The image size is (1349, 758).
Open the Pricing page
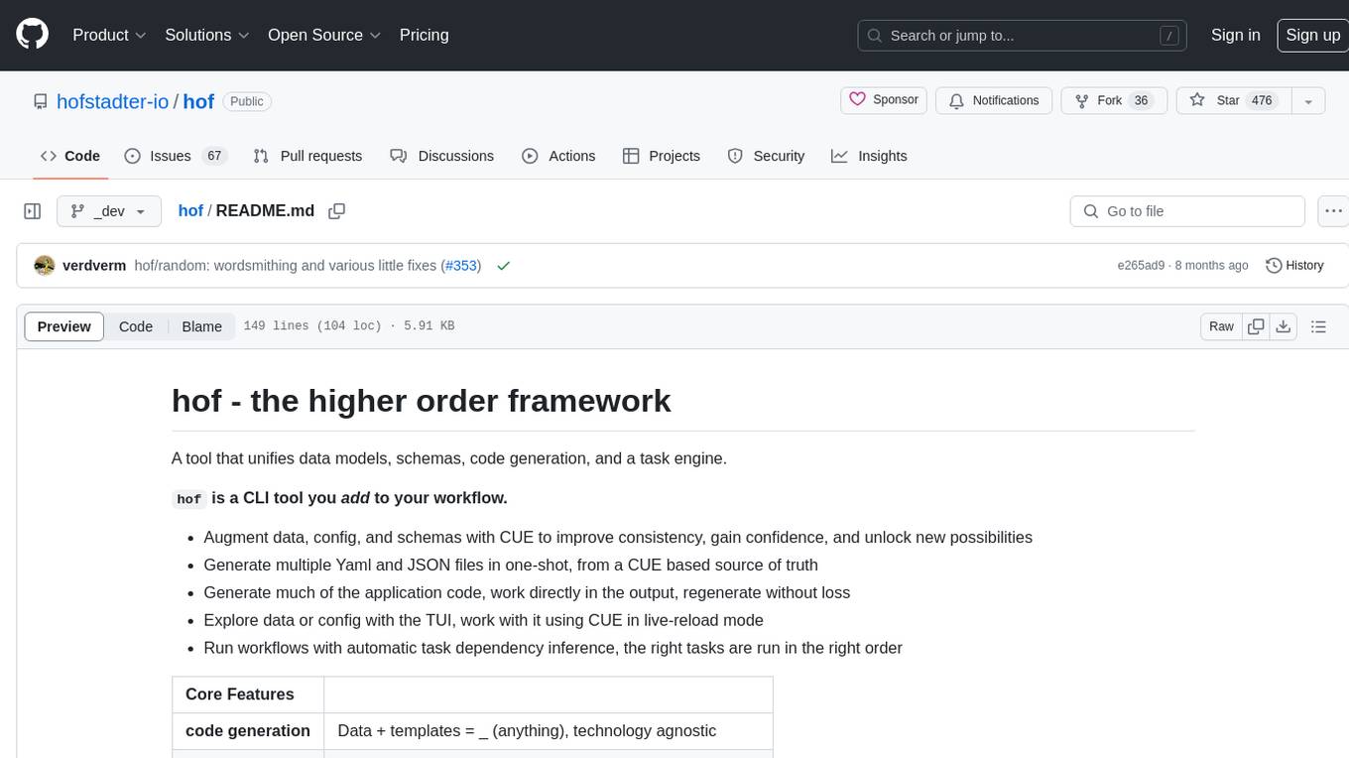click(x=424, y=35)
